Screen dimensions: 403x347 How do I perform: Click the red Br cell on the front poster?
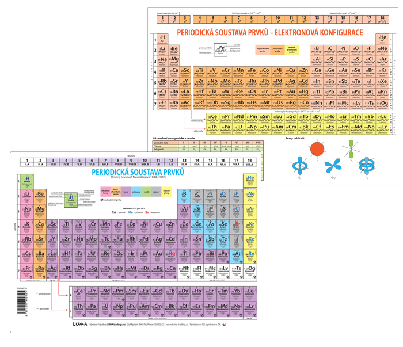pyautogui.click(x=237, y=227)
